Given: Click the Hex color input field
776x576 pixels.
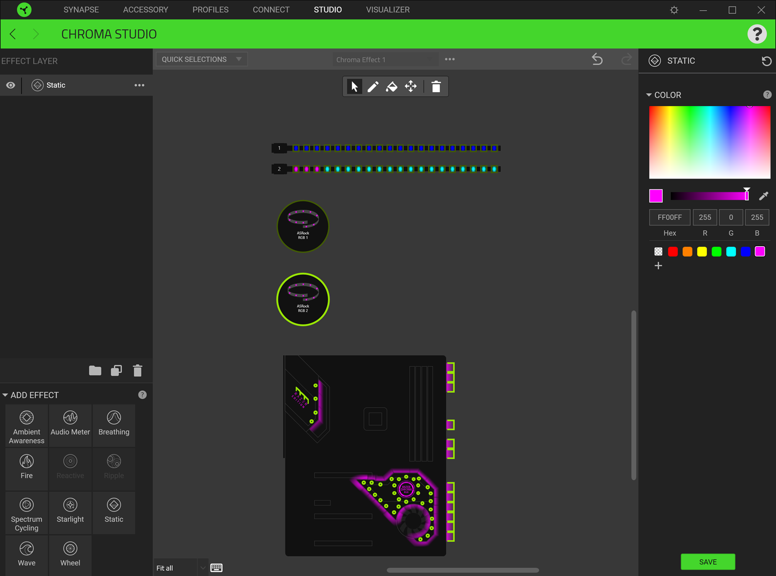Looking at the screenshot, I should coord(670,217).
